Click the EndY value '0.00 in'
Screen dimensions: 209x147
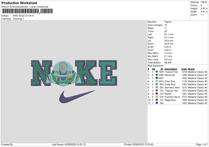(168, 50)
